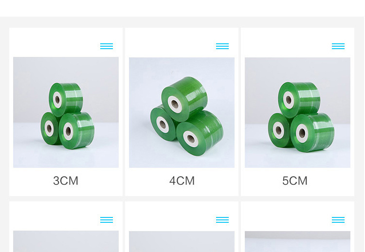Open the menu icon above the 4CM product
This screenshot has width=365, height=252.
pyautogui.click(x=222, y=46)
